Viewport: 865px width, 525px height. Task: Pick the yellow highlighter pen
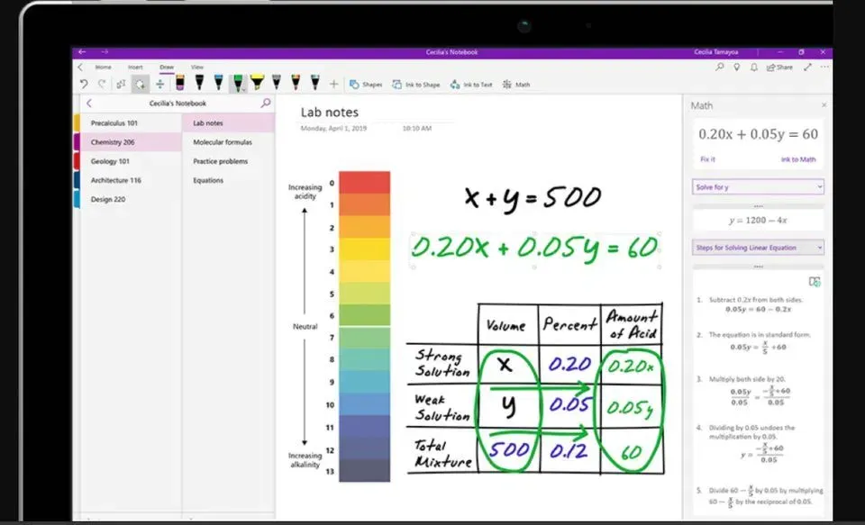257,83
